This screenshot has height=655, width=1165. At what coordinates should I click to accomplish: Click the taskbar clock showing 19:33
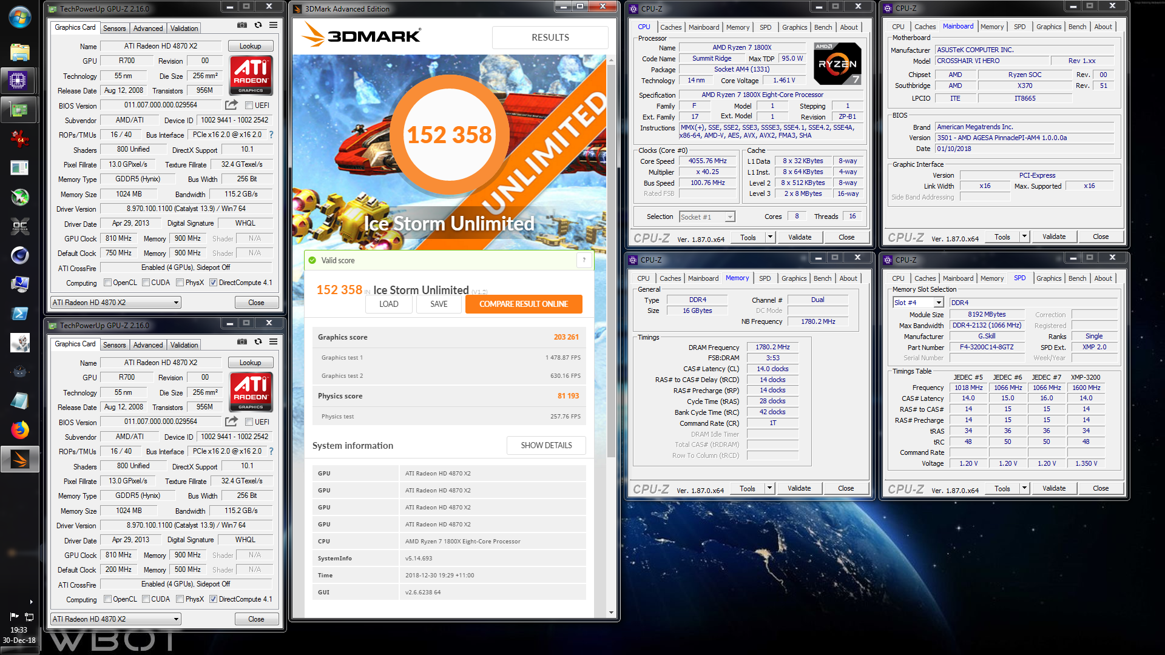[x=19, y=630]
